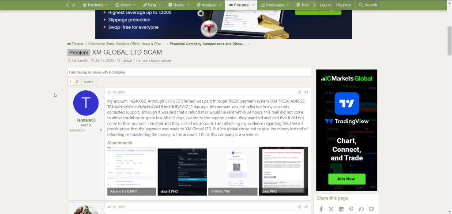Expand the Scam dropdown arrow

click(134, 5)
